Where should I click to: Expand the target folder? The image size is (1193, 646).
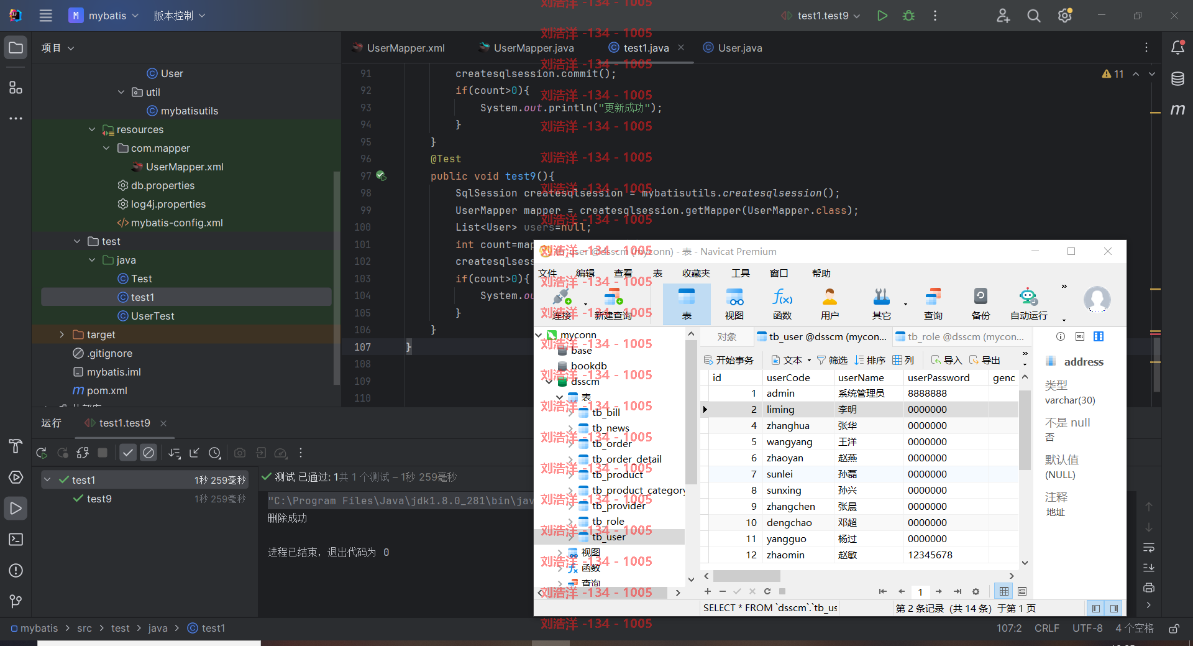(62, 335)
